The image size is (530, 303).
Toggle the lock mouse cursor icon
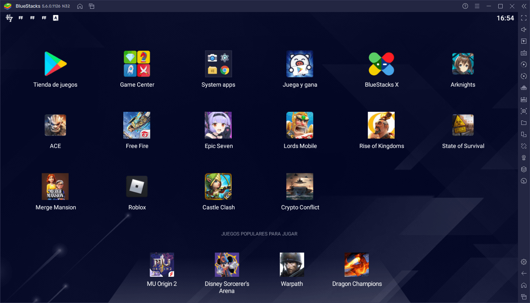[x=524, y=41]
